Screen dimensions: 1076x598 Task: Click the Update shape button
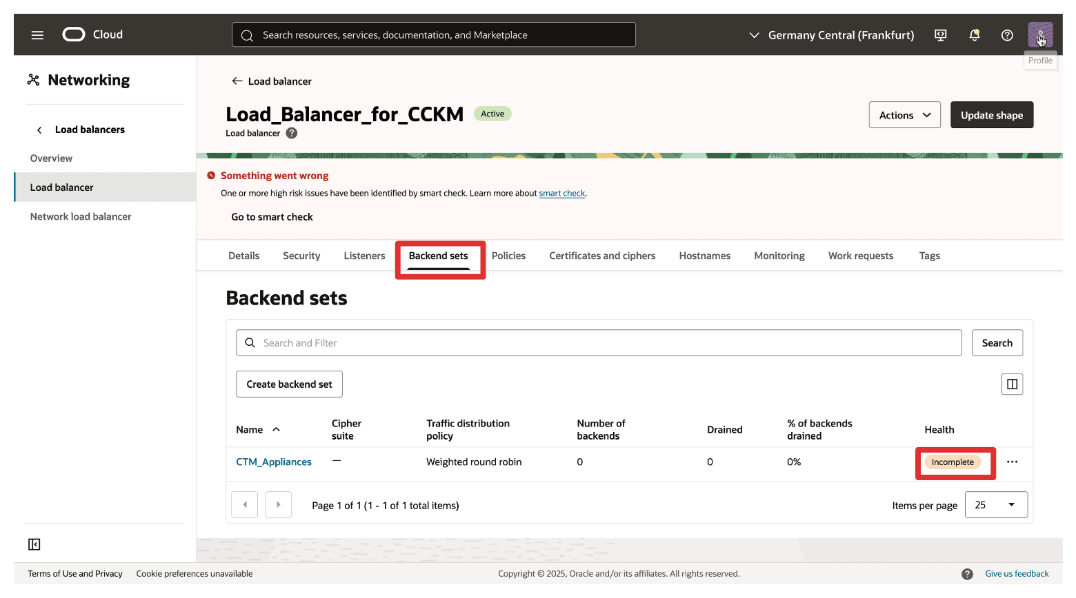(x=992, y=115)
